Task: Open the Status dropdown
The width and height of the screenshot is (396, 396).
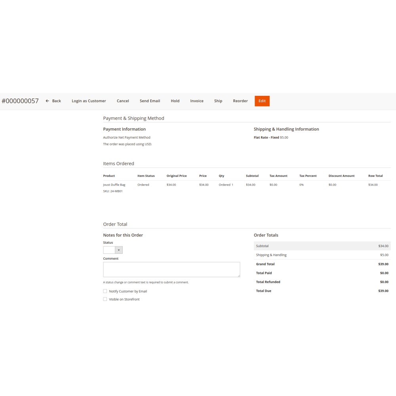Action: tap(113, 250)
